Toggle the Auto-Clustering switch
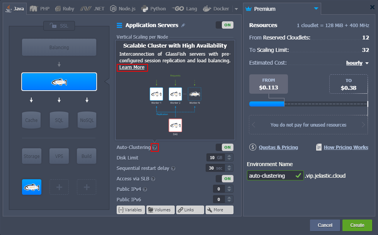This screenshot has height=235, width=378. coord(225,148)
